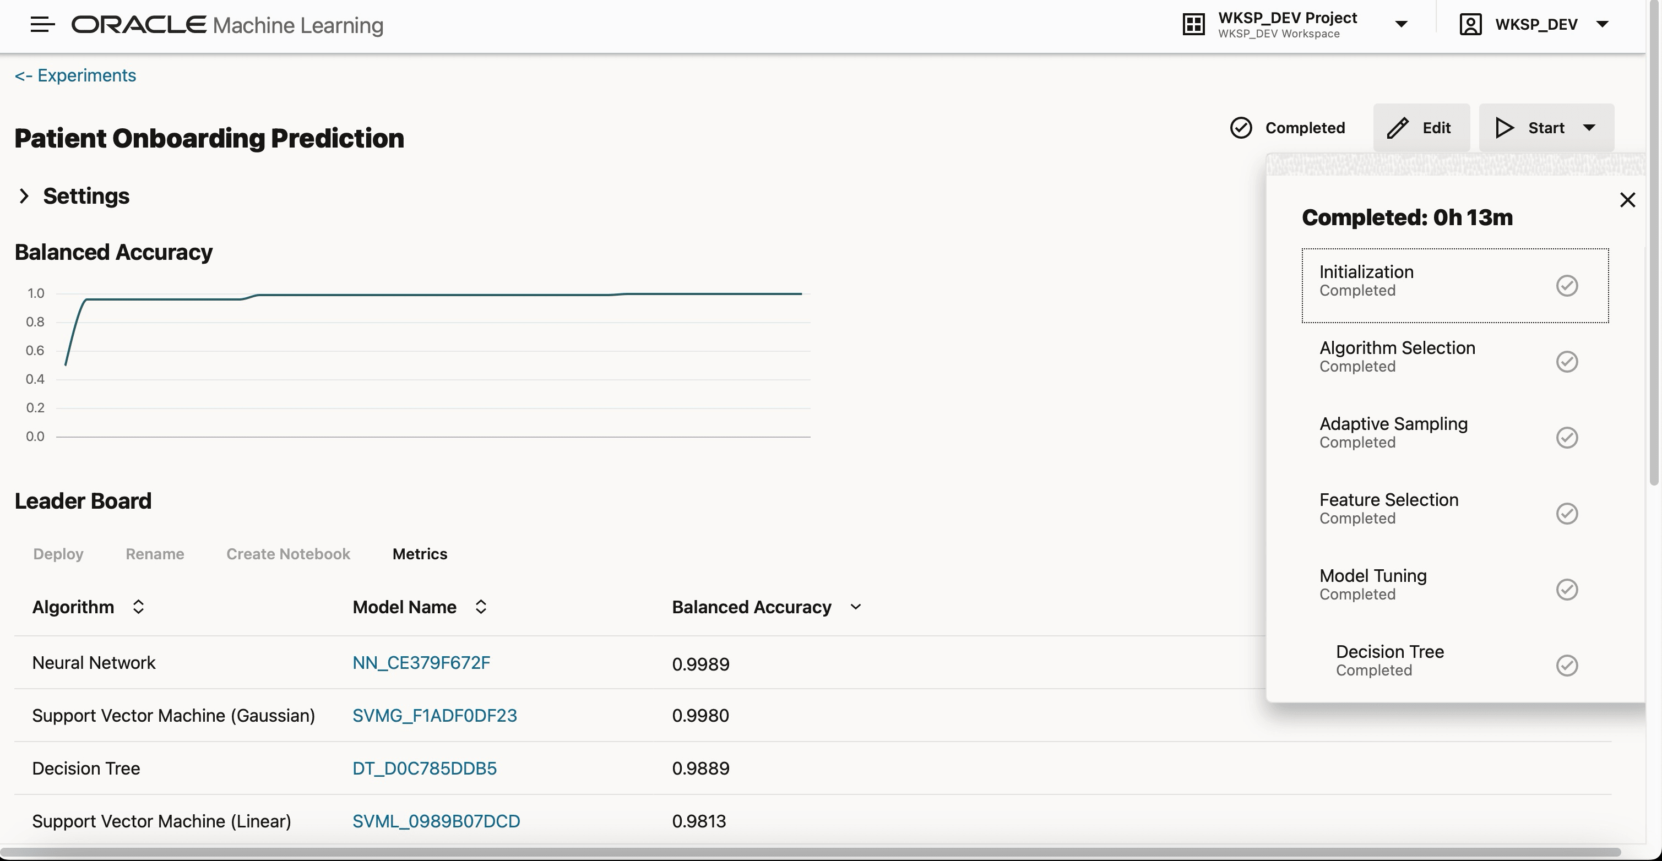The width and height of the screenshot is (1662, 861).
Task: Select Model Tuning step text
Action: pyautogui.click(x=1372, y=575)
